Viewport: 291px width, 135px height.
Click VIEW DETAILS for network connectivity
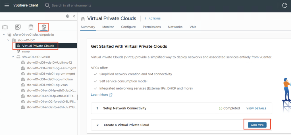pos(256,108)
